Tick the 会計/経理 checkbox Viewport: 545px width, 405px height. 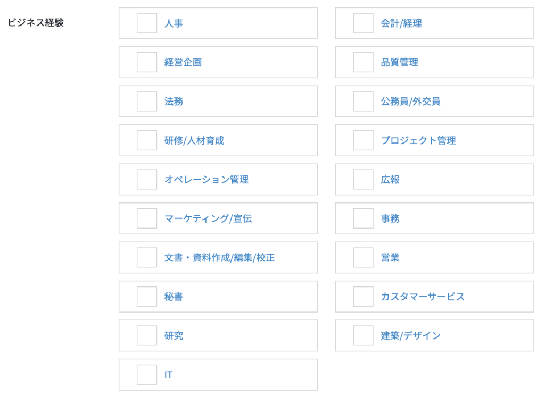point(363,23)
